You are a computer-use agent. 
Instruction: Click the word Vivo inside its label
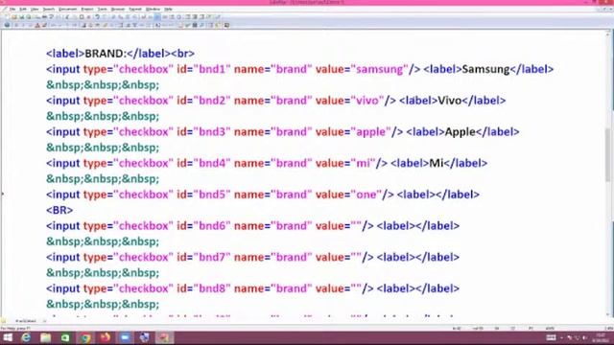pos(450,101)
